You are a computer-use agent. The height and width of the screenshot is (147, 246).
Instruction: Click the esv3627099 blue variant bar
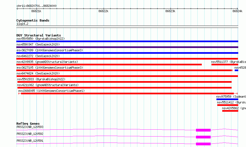point(127,53)
